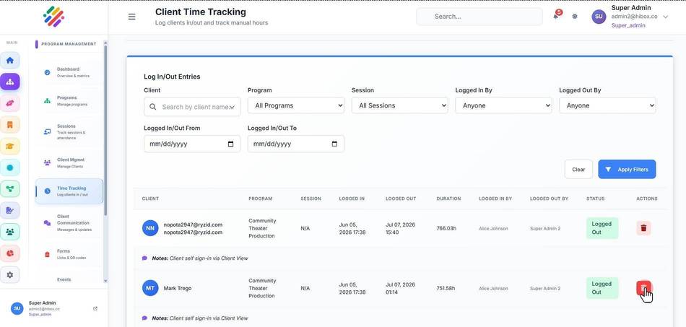
Task: Open Events in sidebar
Action: [x=64, y=279]
